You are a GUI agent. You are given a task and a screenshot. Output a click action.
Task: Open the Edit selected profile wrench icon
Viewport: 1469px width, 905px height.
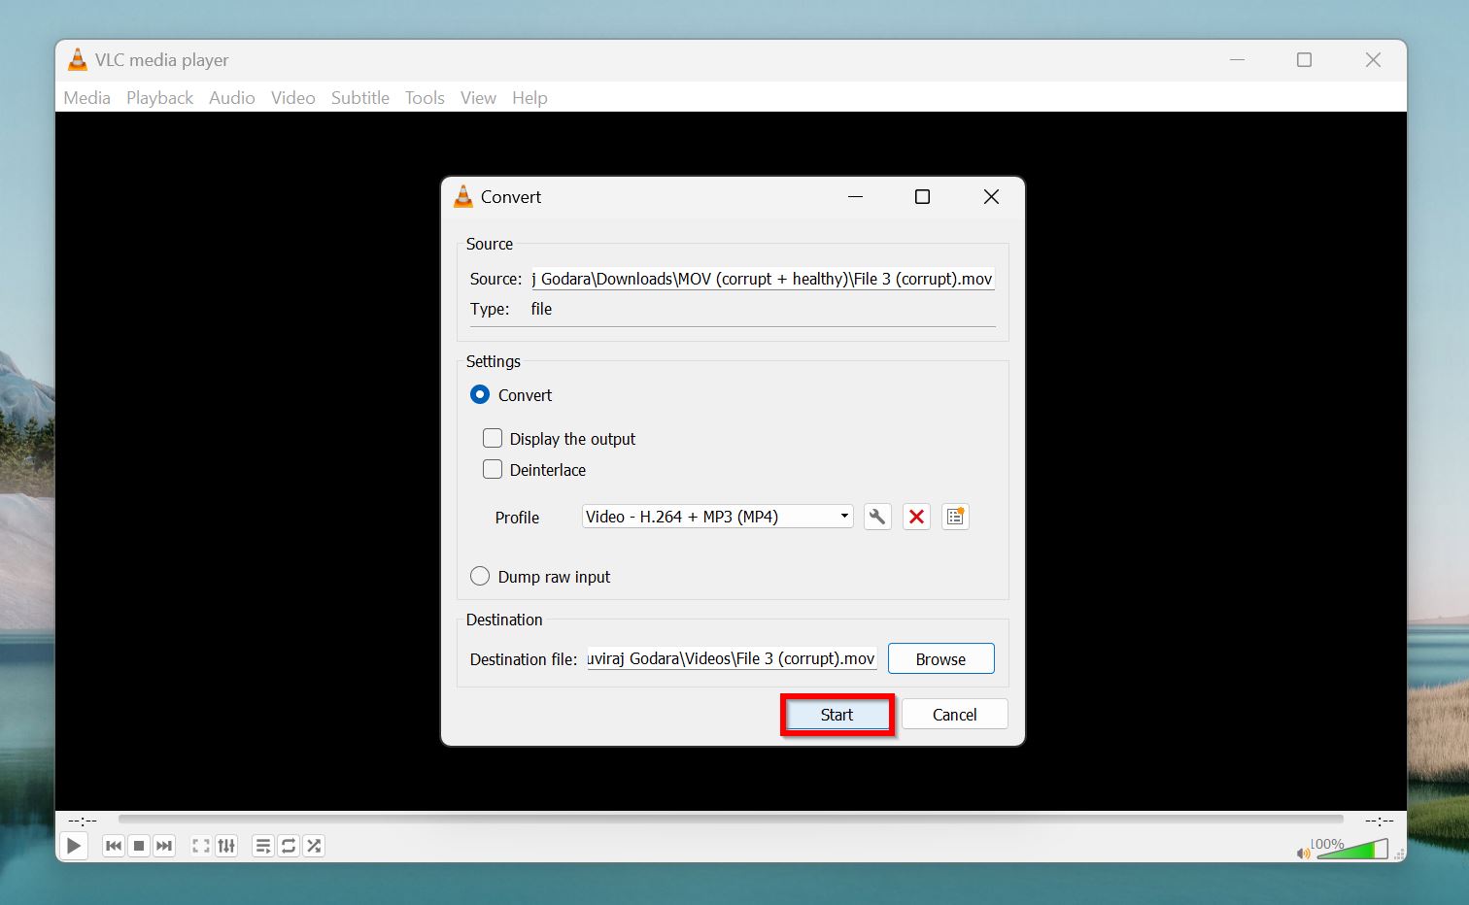point(876,516)
